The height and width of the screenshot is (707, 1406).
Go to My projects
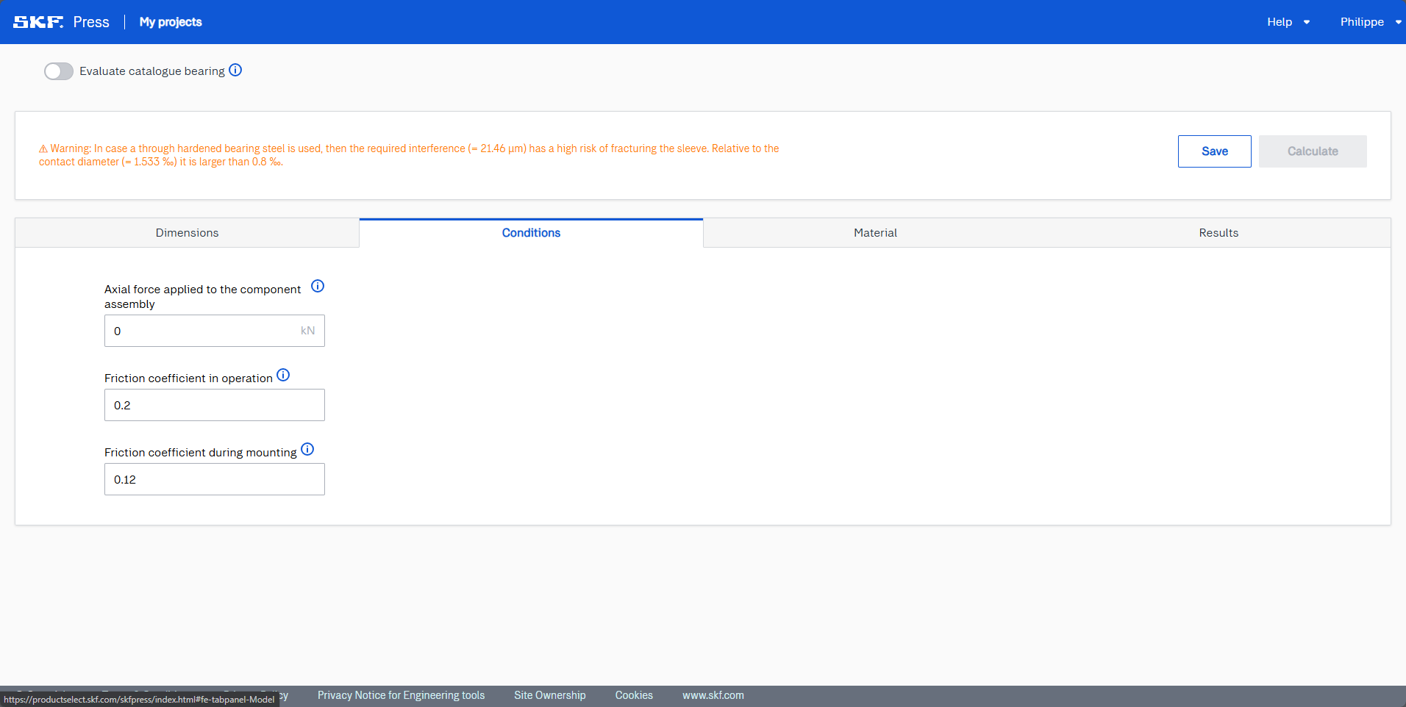171,22
